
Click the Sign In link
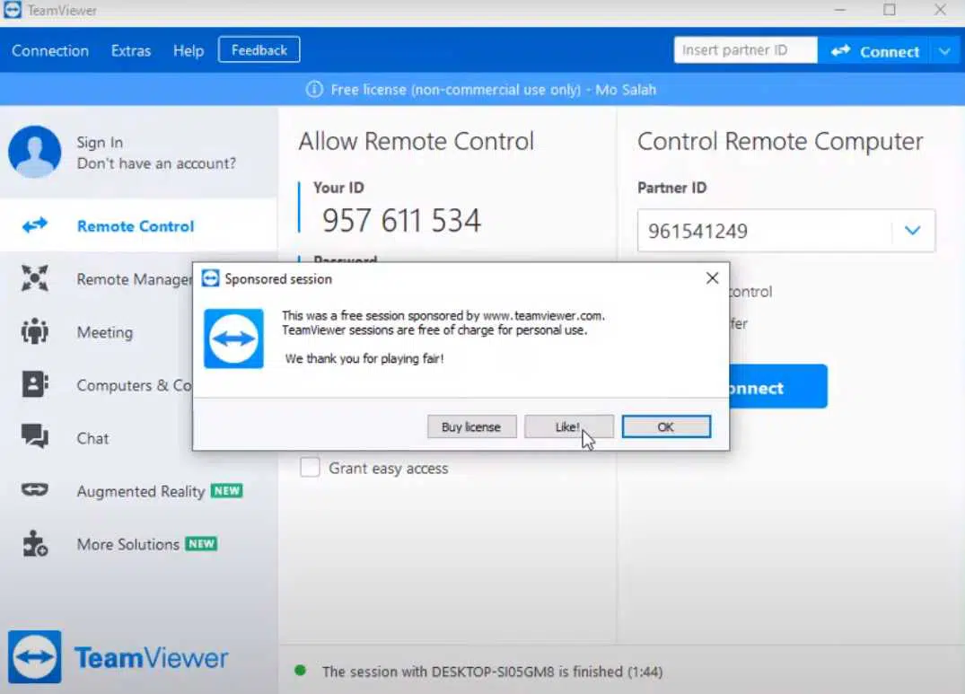coord(100,142)
